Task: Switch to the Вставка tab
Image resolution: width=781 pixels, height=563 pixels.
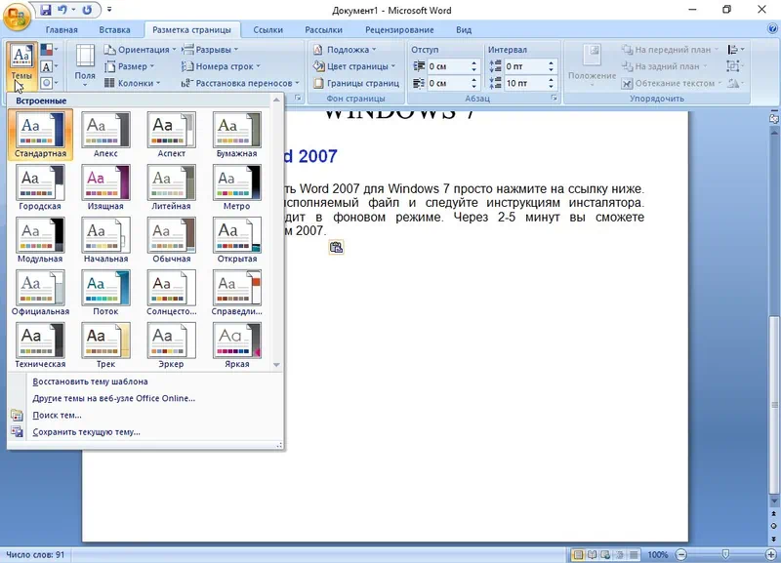Action: tap(115, 30)
